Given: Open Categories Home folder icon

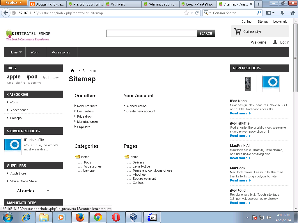Looking at the screenshot, I should coord(77,157).
